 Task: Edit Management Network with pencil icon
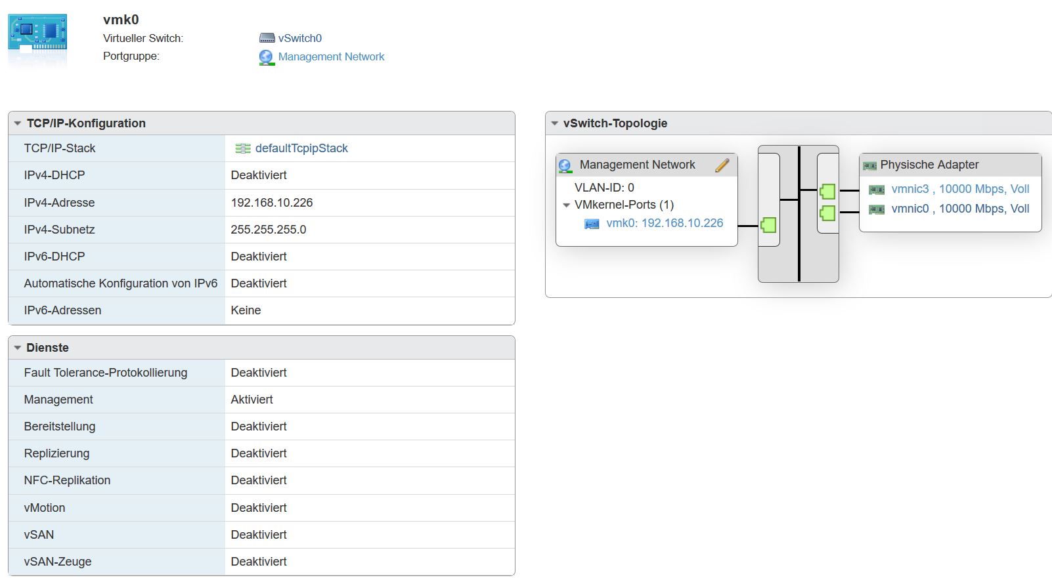point(722,165)
